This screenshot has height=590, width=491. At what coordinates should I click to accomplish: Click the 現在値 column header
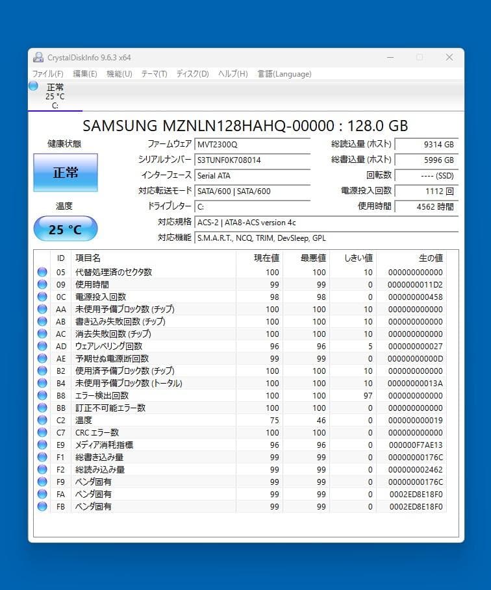click(260, 258)
